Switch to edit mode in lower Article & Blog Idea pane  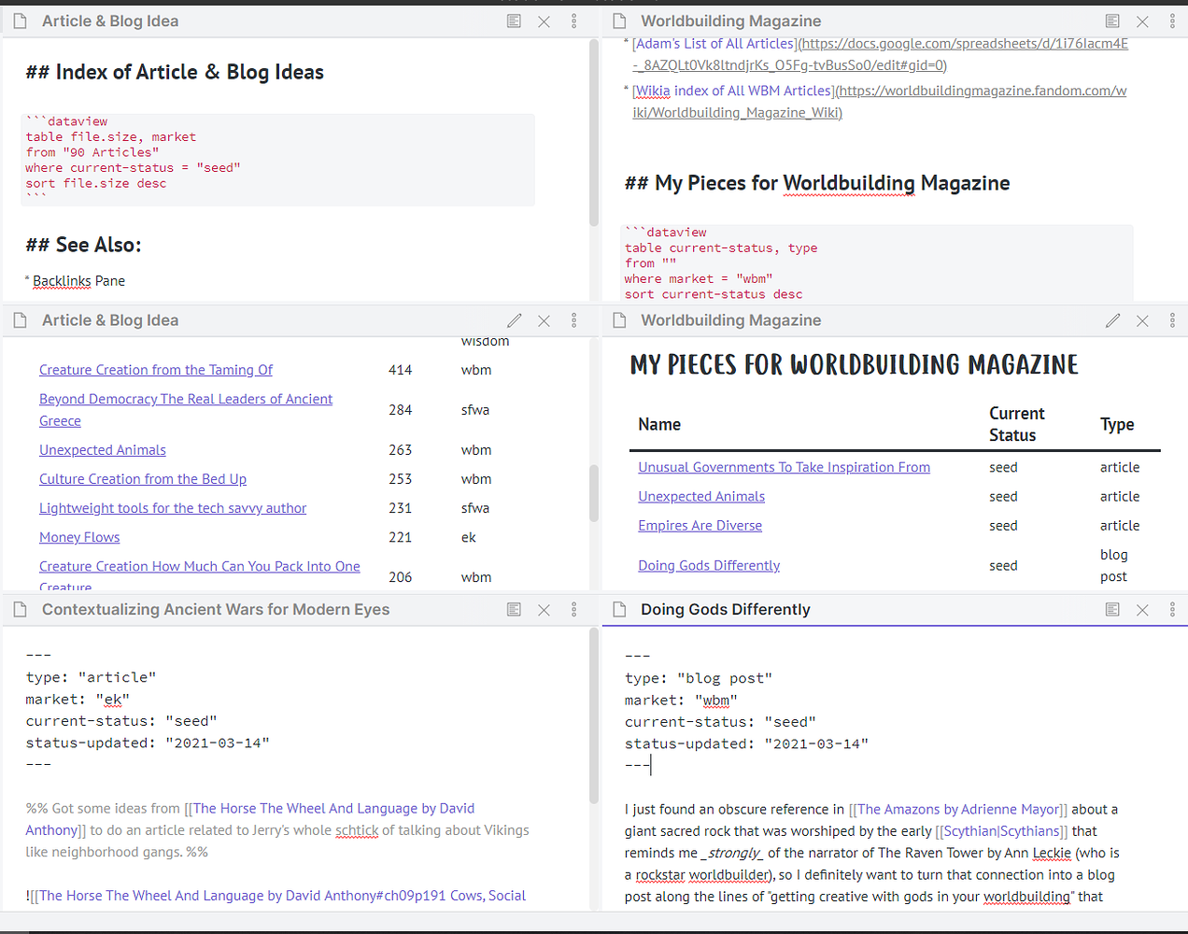click(x=514, y=320)
